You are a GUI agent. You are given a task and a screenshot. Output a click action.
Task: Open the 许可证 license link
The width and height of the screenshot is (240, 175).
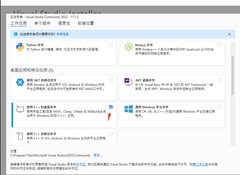(x=81, y=164)
